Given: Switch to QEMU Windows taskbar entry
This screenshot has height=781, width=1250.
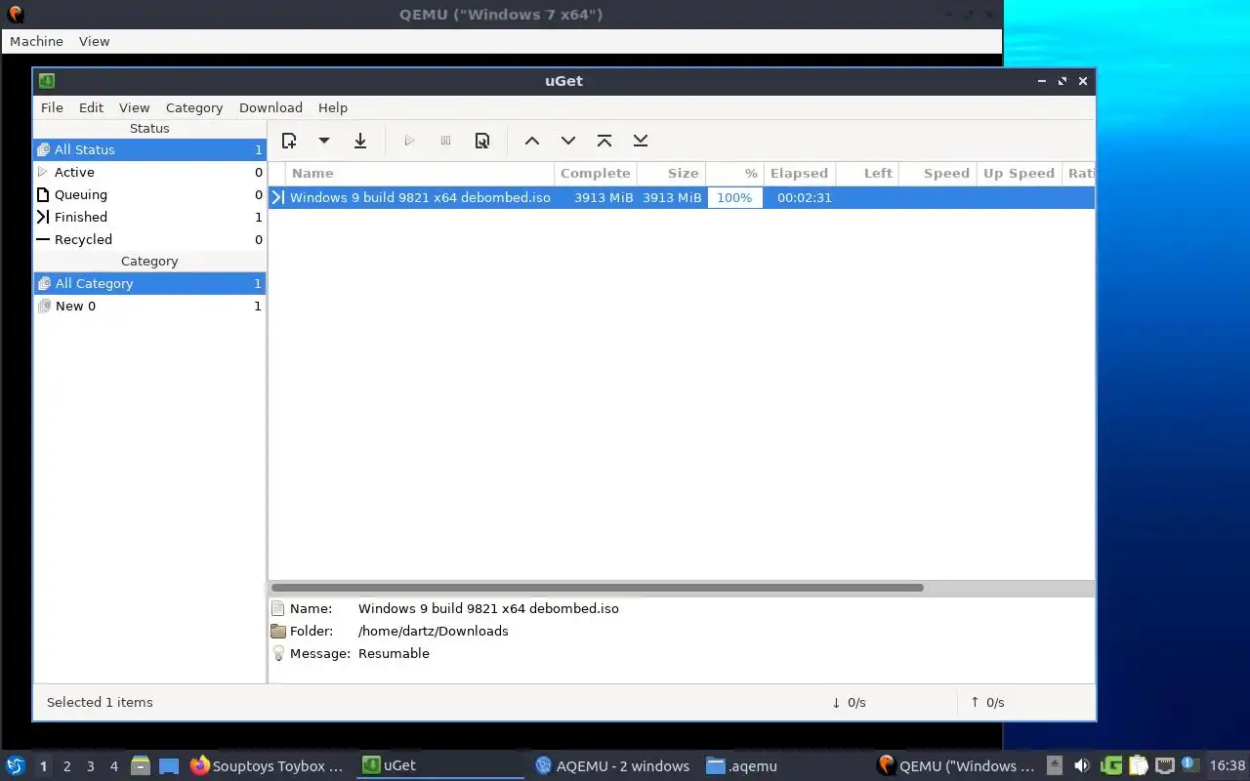Looking at the screenshot, I should [956, 766].
